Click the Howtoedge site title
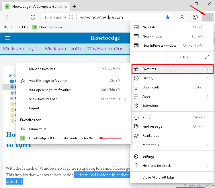 coord(105,38)
